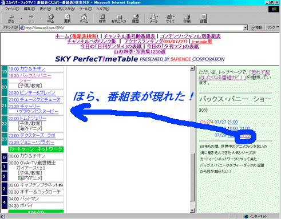Click the Mail (メール) toolbar icon

(153, 18)
